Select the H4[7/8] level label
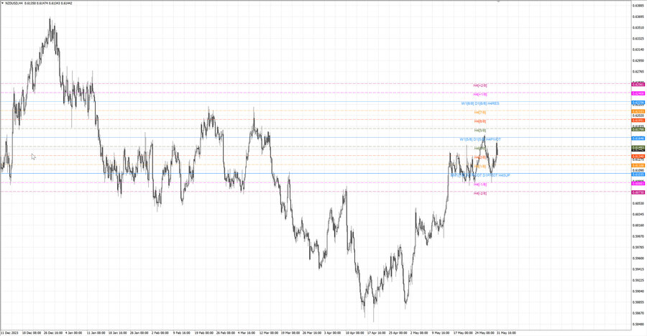647x336 pixels. (x=480, y=112)
